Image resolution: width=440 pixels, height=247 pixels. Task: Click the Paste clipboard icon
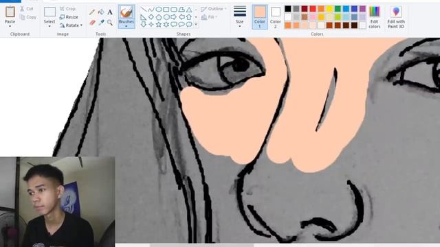(10, 12)
